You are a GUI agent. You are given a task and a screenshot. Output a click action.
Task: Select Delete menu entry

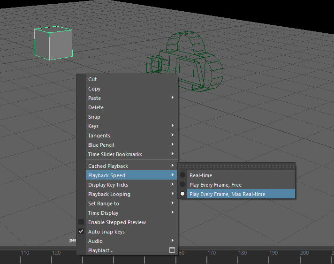point(96,107)
